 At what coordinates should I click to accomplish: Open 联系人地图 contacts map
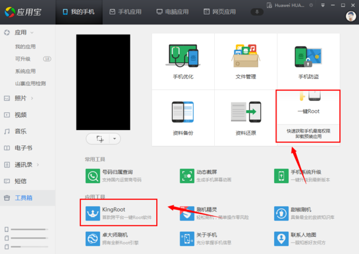tap(282, 240)
